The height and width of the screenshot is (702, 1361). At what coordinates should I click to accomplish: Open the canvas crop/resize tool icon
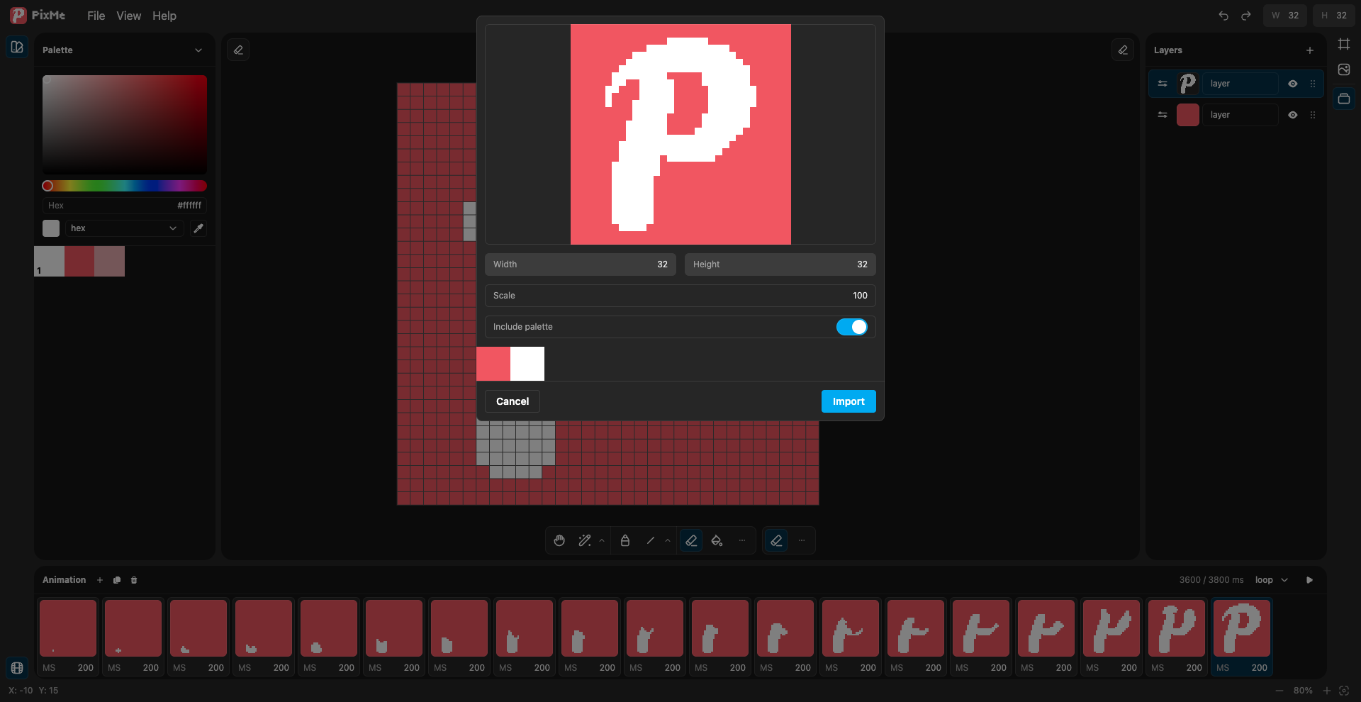pyautogui.click(x=1344, y=44)
